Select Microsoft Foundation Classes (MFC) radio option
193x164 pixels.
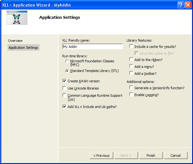(67, 61)
